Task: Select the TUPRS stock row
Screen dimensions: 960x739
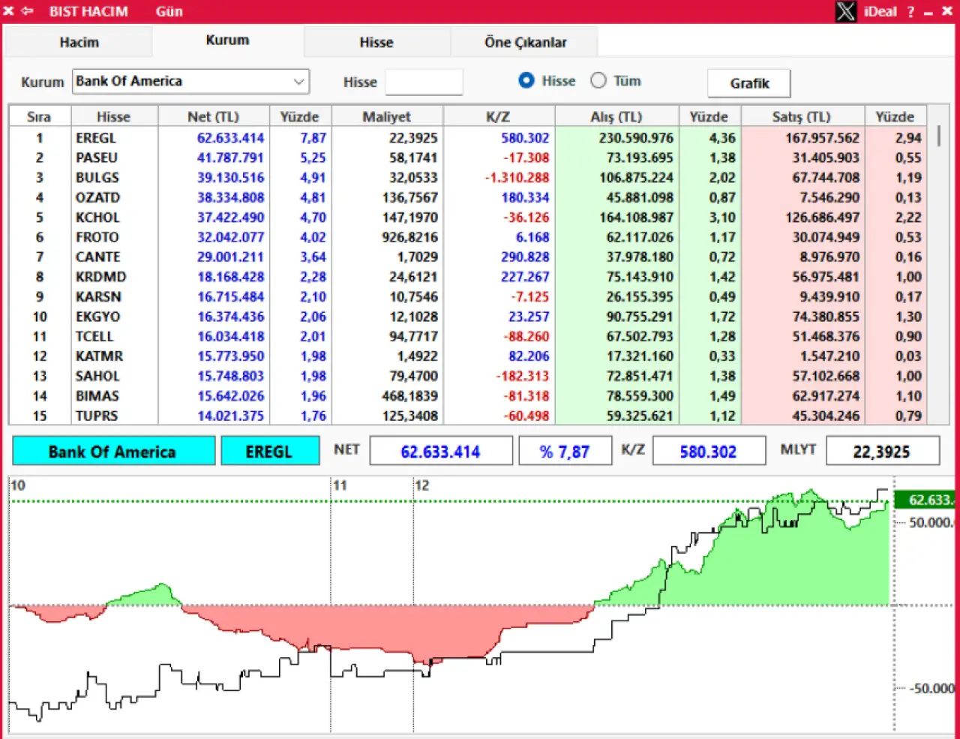Action: (468, 415)
